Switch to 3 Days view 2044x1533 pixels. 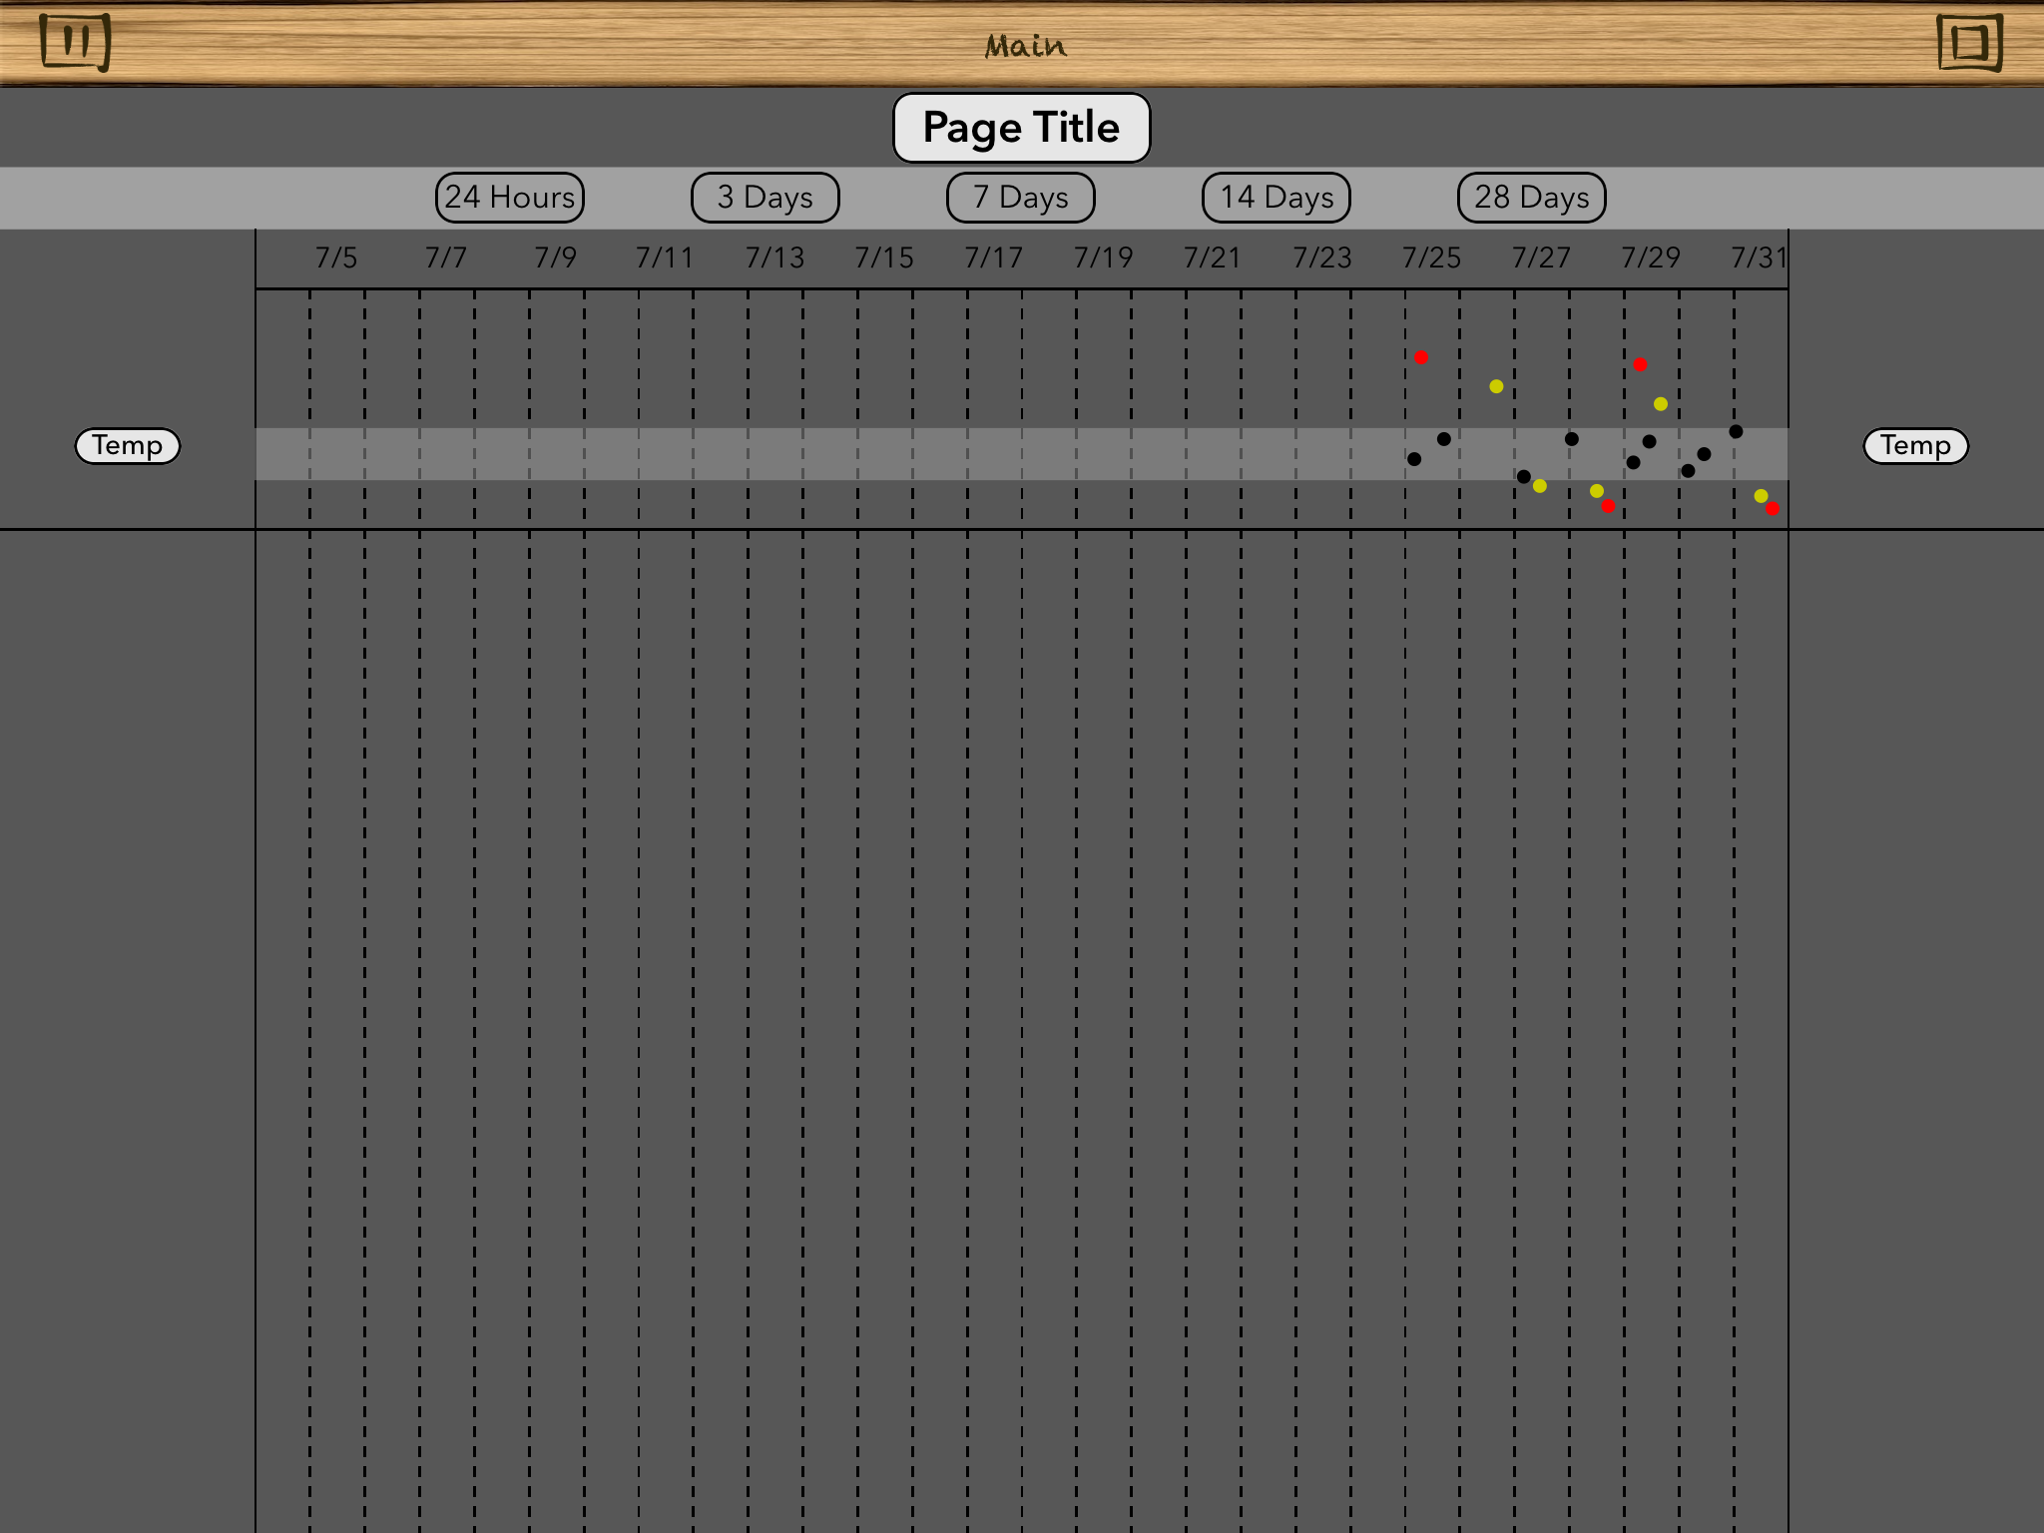pos(766,198)
